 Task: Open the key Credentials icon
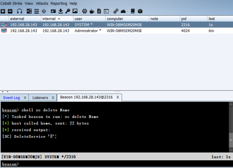coord(68,11)
